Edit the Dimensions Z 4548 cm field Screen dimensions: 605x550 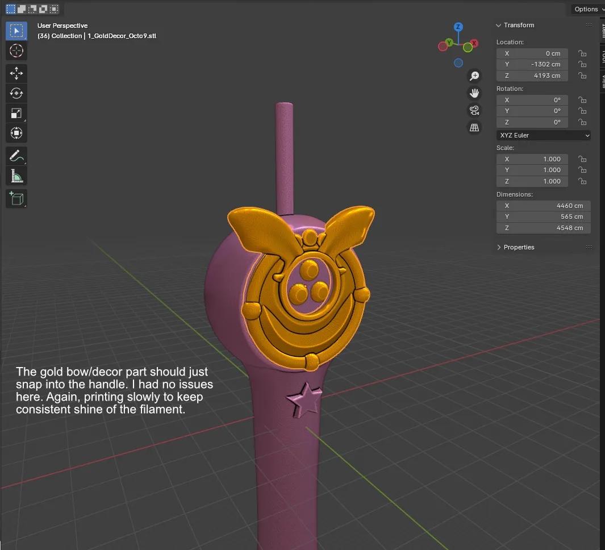coord(543,228)
